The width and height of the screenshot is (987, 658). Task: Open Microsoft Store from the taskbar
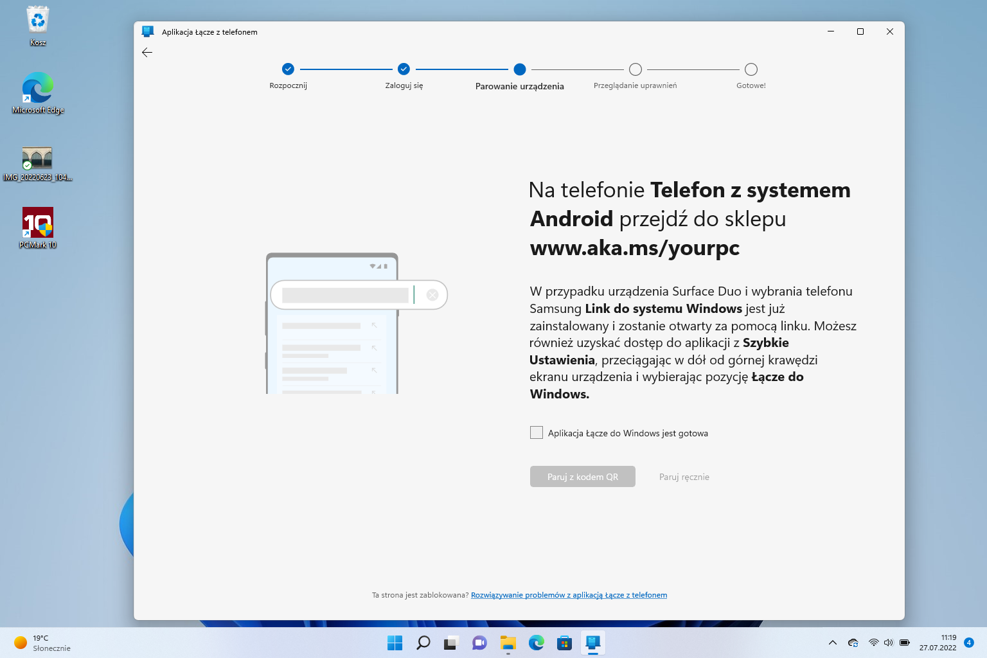564,643
